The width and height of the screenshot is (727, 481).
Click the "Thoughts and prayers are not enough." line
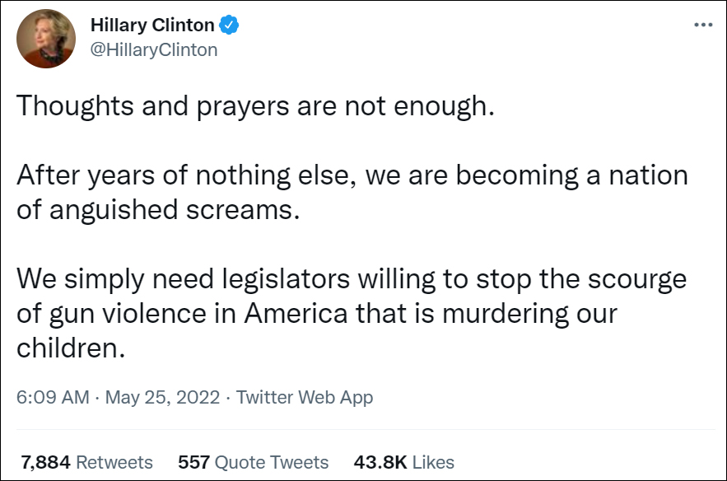coord(255,105)
